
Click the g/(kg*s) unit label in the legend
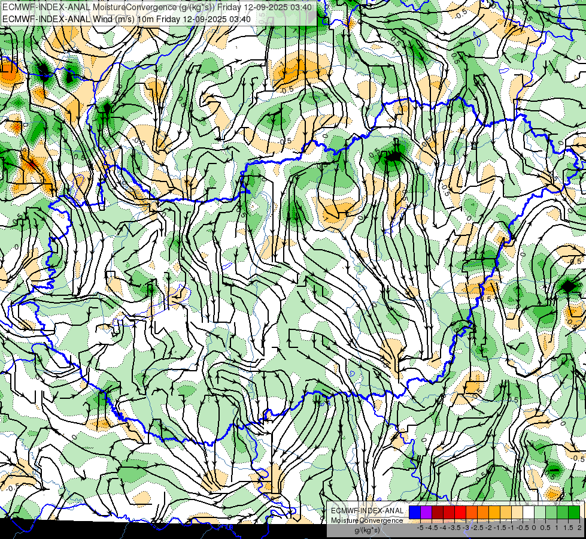click(x=367, y=531)
